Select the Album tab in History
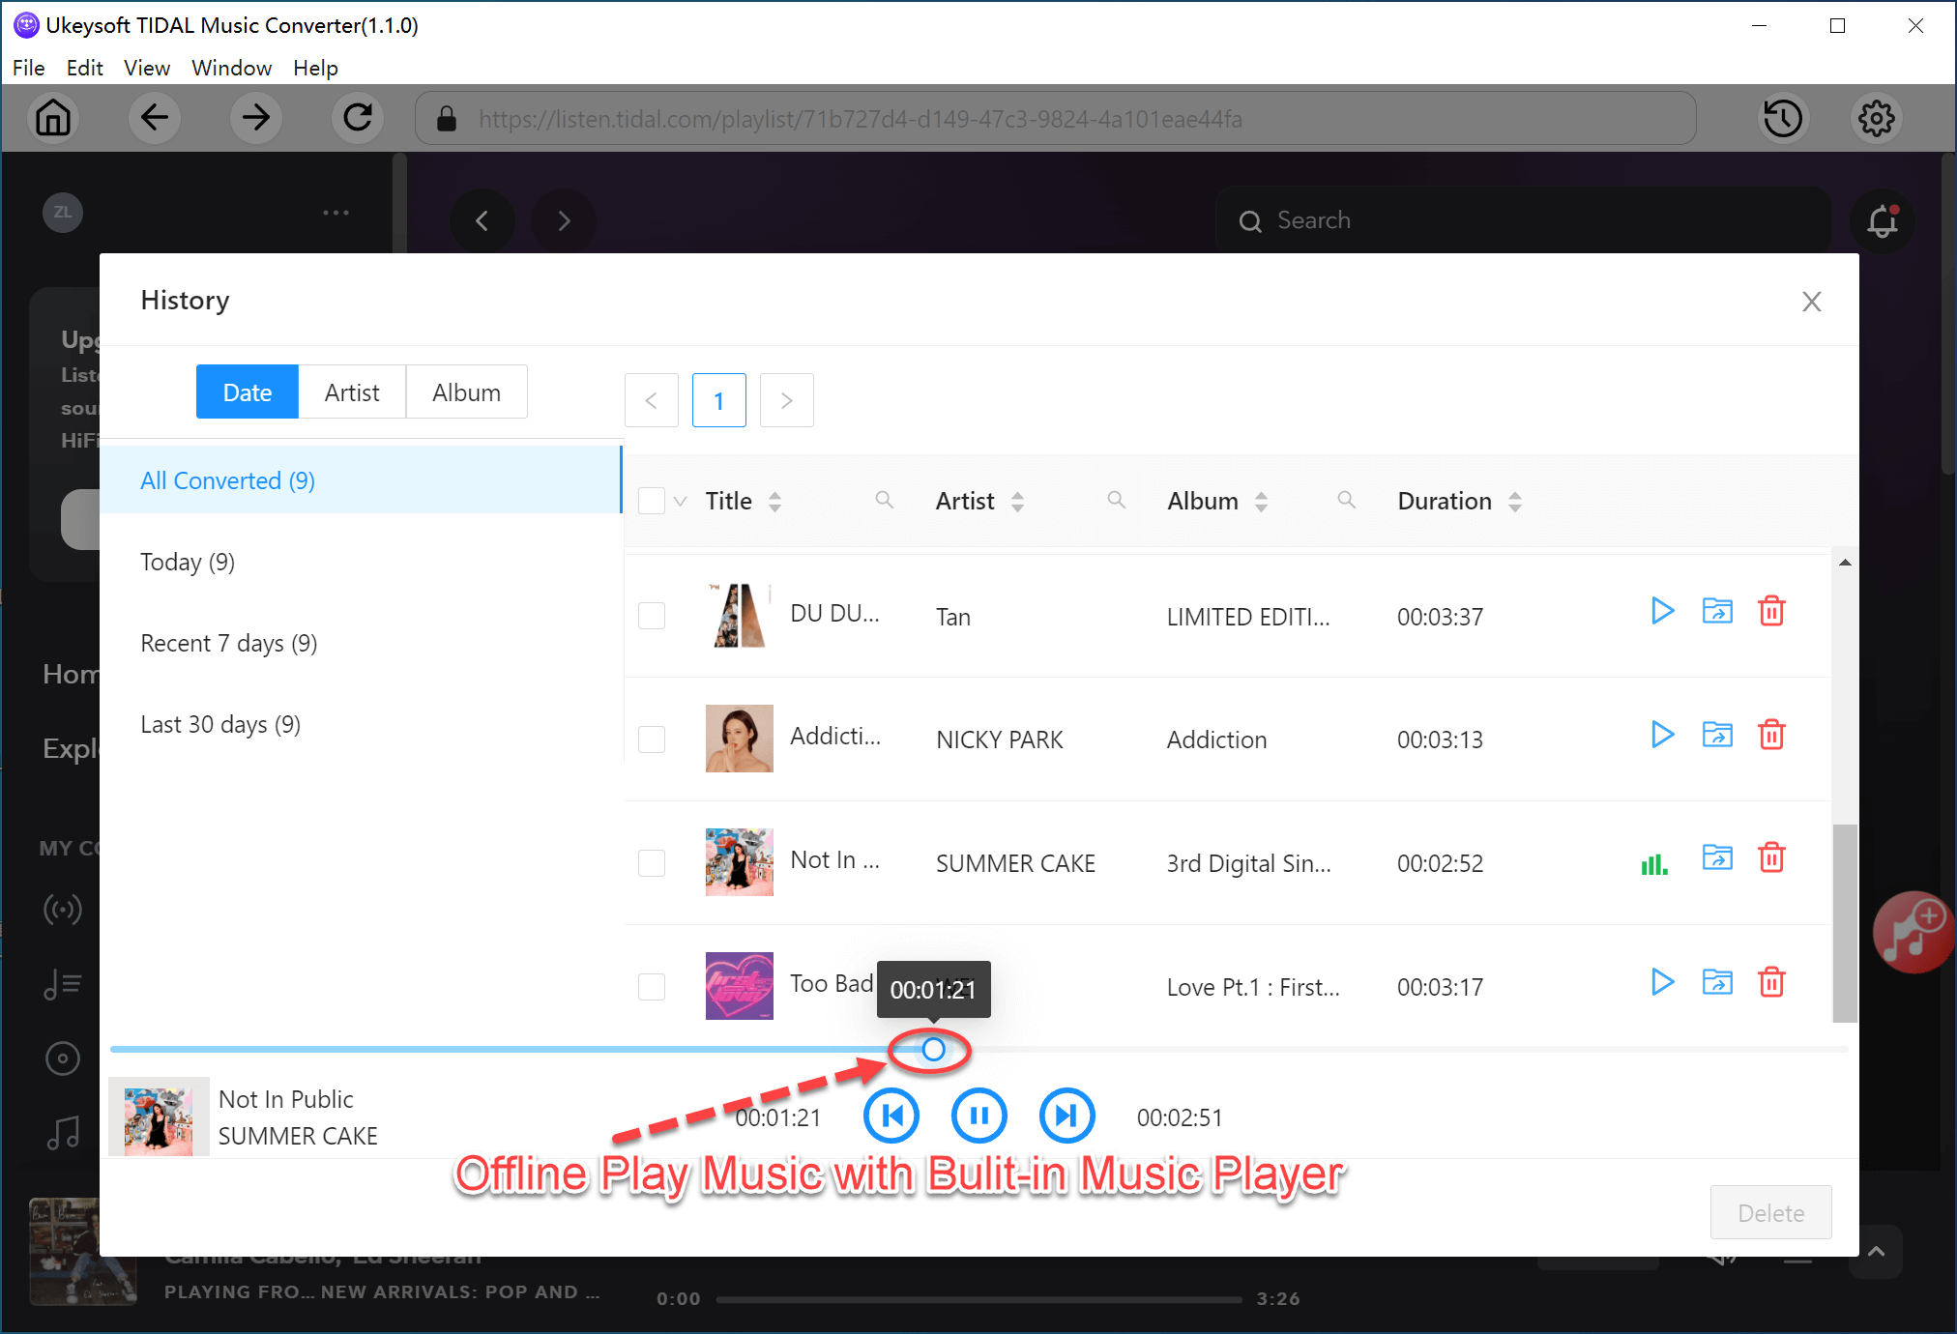The image size is (1957, 1334). pyautogui.click(x=467, y=392)
